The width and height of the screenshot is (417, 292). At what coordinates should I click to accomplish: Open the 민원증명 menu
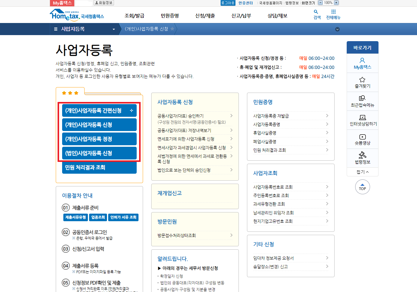point(170,16)
